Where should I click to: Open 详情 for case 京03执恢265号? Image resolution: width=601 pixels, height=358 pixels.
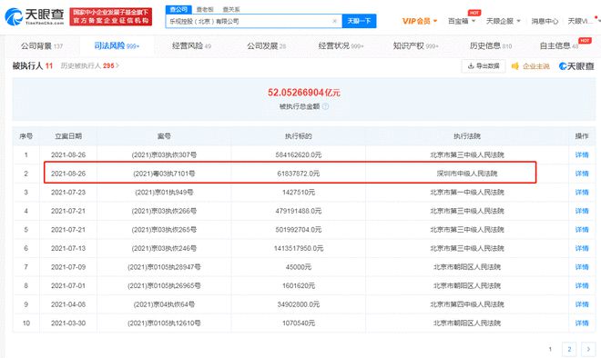point(582,230)
